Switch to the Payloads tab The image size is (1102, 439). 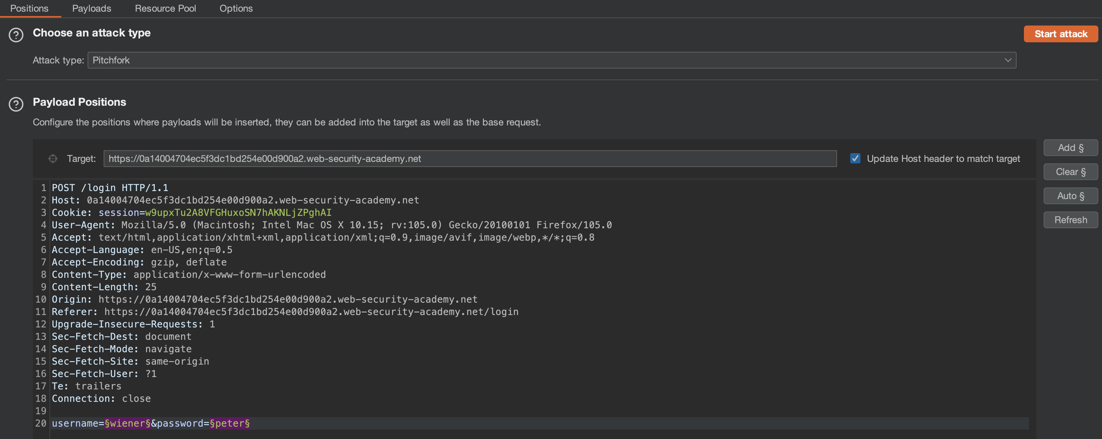(92, 8)
